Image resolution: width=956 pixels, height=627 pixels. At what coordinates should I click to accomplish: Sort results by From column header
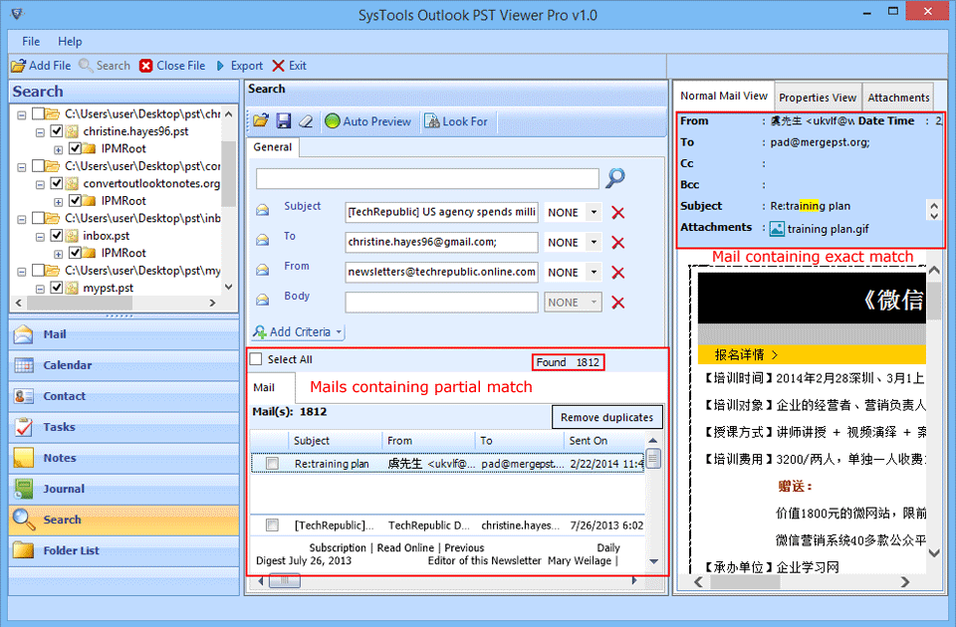pos(428,441)
